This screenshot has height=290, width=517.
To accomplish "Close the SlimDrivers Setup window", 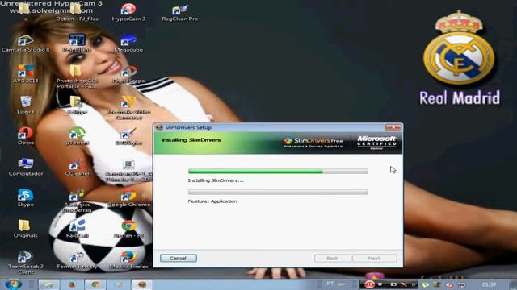I will point(393,127).
